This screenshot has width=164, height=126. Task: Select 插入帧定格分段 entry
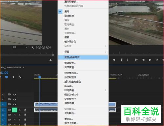pyautogui.click(x=83, y=82)
